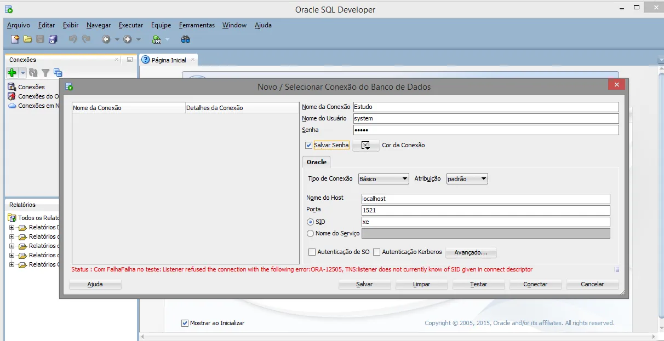This screenshot has height=341, width=664.
Task: Click the Save All toolbar icon
Action: [53, 39]
